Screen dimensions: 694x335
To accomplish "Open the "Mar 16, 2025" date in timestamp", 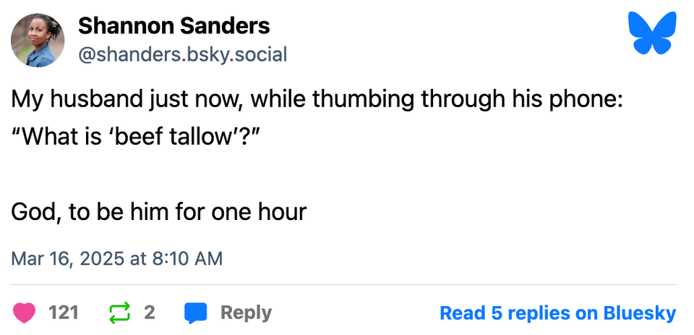I will (x=67, y=258).
